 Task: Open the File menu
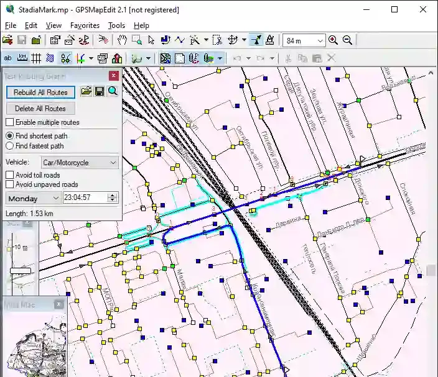[11, 25]
